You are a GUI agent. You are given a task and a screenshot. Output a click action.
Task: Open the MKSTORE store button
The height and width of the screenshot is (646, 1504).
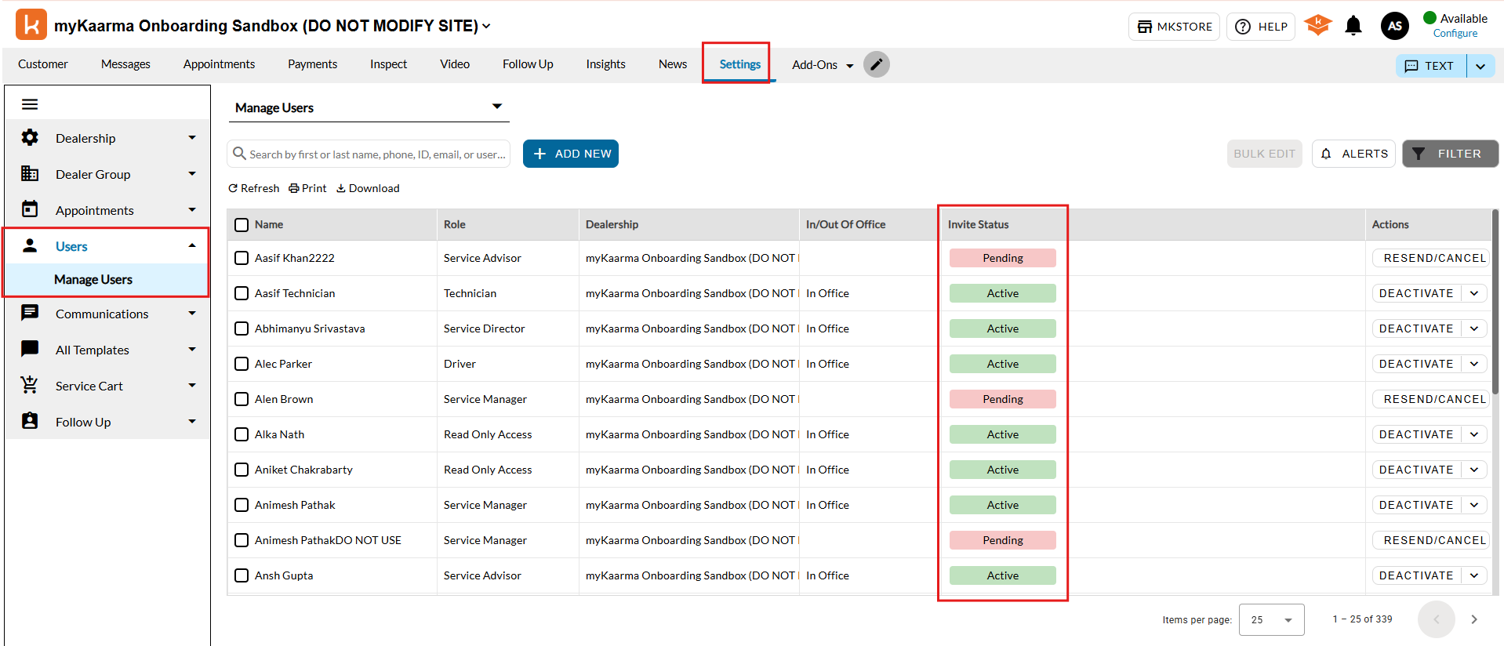1174,27
